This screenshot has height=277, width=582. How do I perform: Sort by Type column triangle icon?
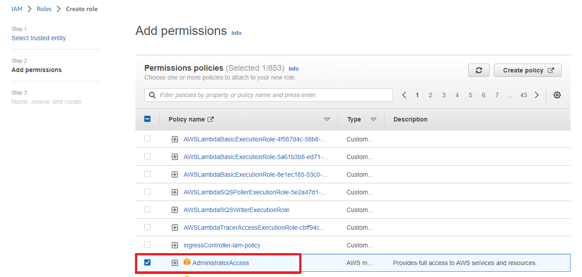click(x=374, y=119)
